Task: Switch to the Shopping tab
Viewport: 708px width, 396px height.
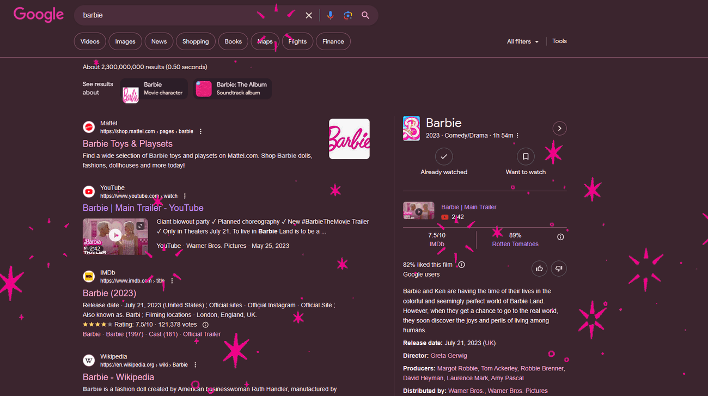Action: click(196, 41)
